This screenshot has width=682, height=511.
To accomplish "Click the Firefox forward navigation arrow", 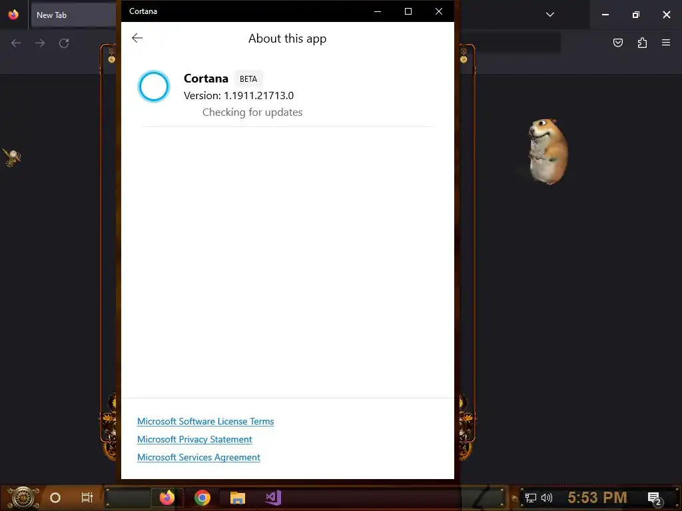I will click(x=40, y=43).
